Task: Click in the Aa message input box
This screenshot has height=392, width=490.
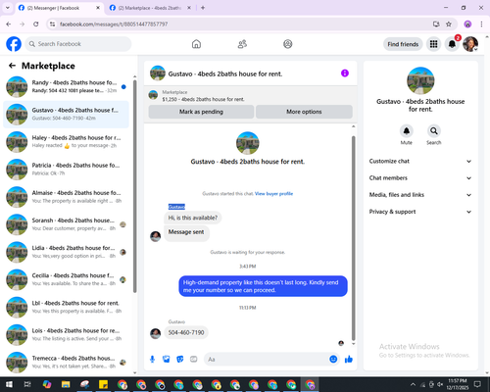Action: pyautogui.click(x=271, y=360)
